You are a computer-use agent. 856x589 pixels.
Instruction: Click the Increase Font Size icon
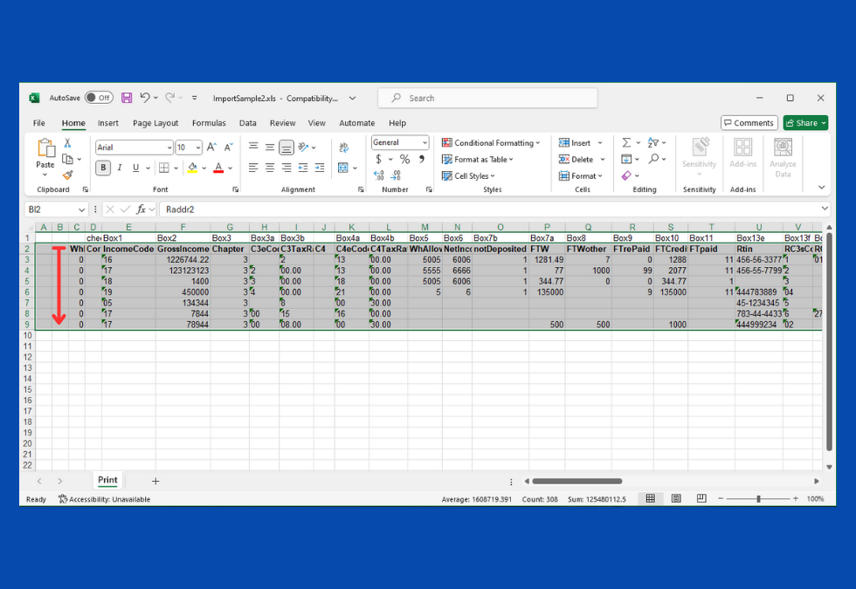[x=212, y=147]
